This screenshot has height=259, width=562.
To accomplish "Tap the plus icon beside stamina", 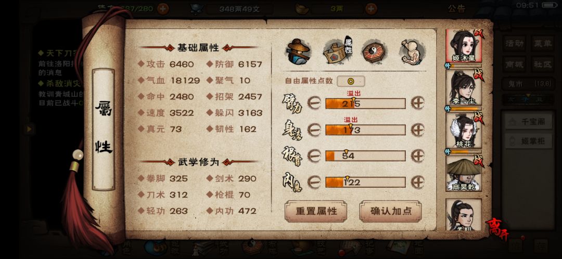I will tap(163, 9).
